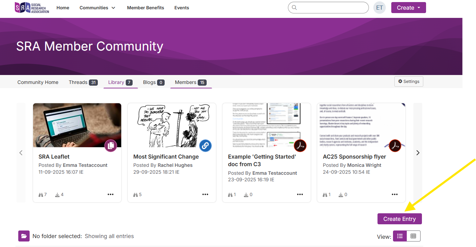Select the Community Home tab

[x=38, y=82]
